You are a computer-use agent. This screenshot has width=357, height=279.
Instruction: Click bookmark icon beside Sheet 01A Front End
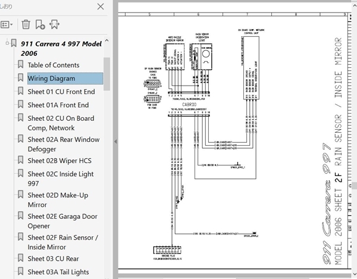tap(20, 104)
